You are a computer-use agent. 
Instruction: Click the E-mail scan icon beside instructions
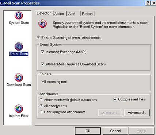tap(42, 24)
